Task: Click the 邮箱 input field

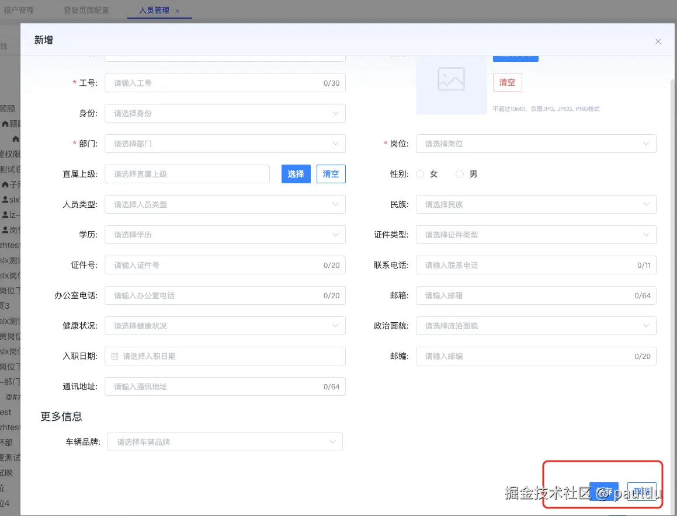Action: (536, 295)
